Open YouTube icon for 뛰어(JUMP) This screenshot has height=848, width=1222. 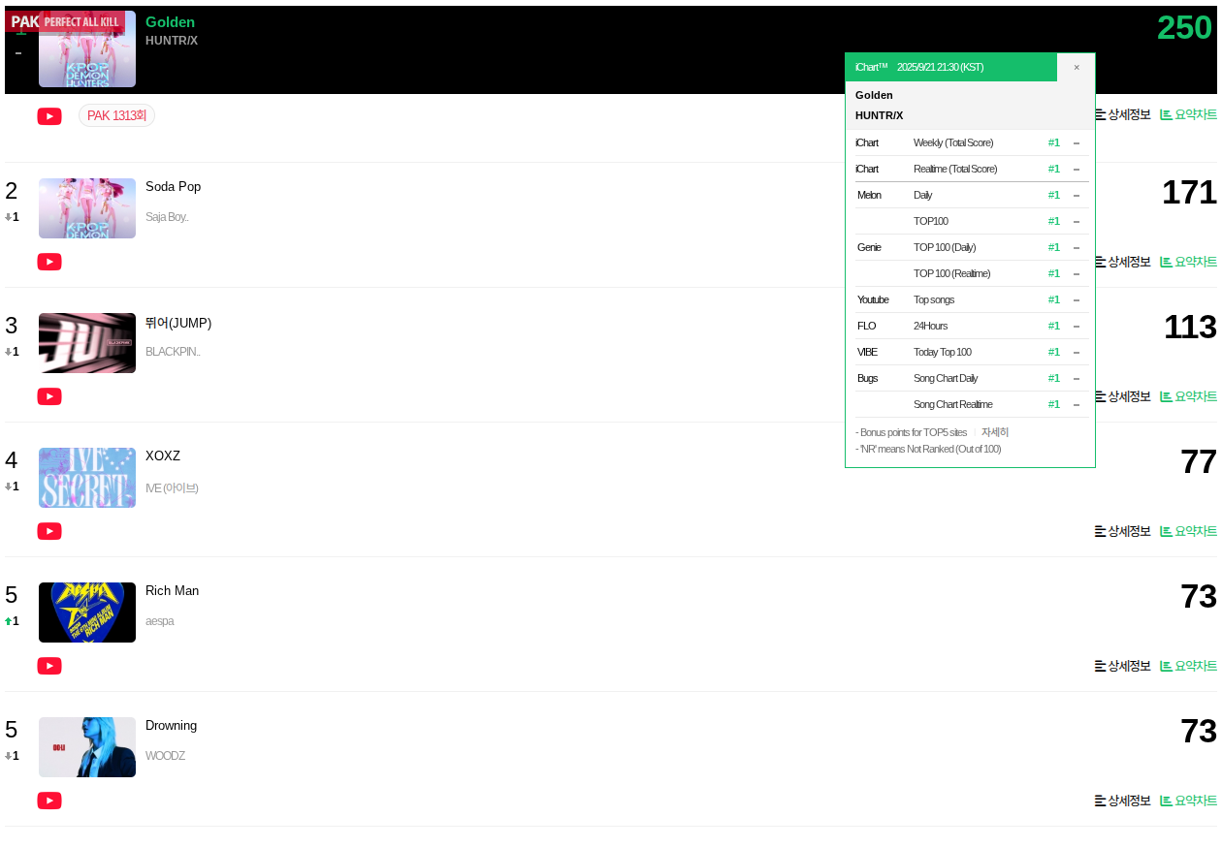(49, 396)
